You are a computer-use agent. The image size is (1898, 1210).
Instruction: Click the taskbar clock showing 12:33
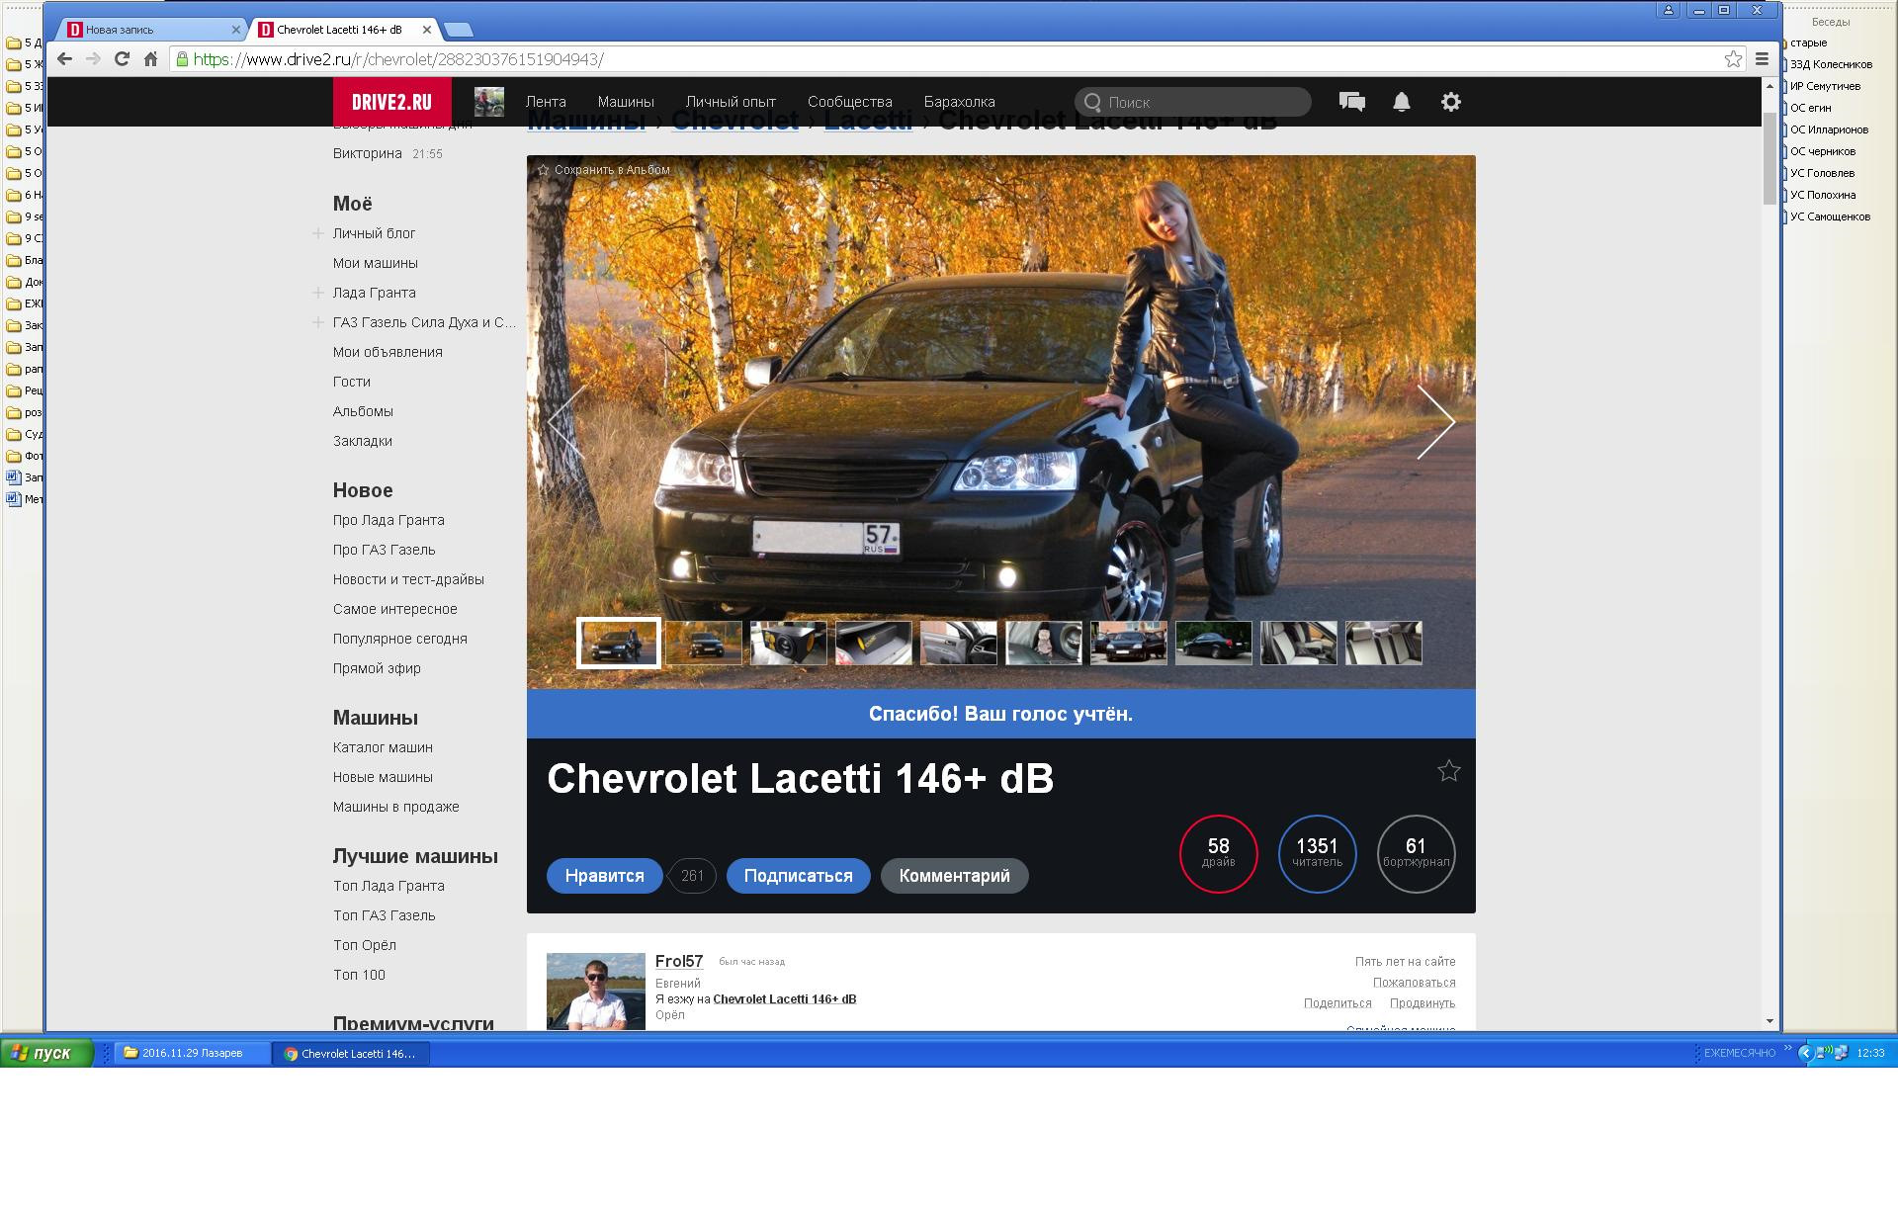point(1870,1053)
